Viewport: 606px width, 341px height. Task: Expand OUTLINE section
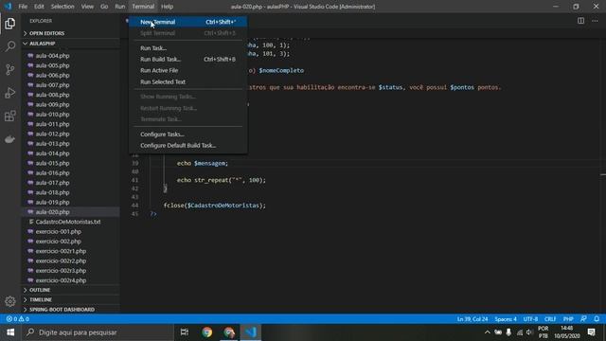click(x=71, y=290)
